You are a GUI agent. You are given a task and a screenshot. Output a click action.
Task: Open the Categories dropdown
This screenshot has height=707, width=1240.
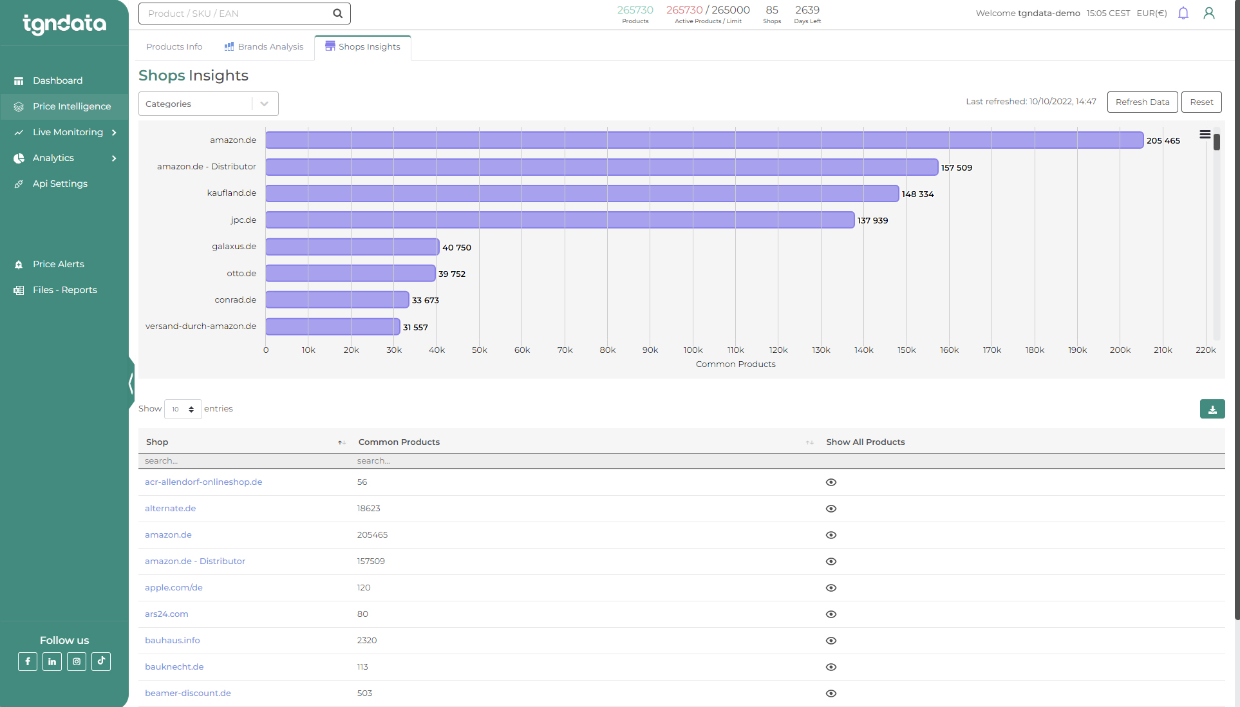(x=209, y=104)
